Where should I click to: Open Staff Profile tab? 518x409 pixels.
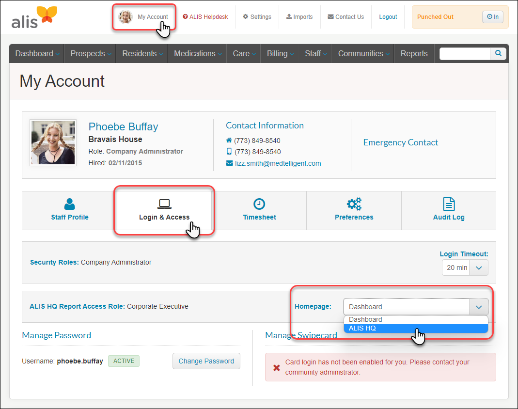tap(70, 210)
